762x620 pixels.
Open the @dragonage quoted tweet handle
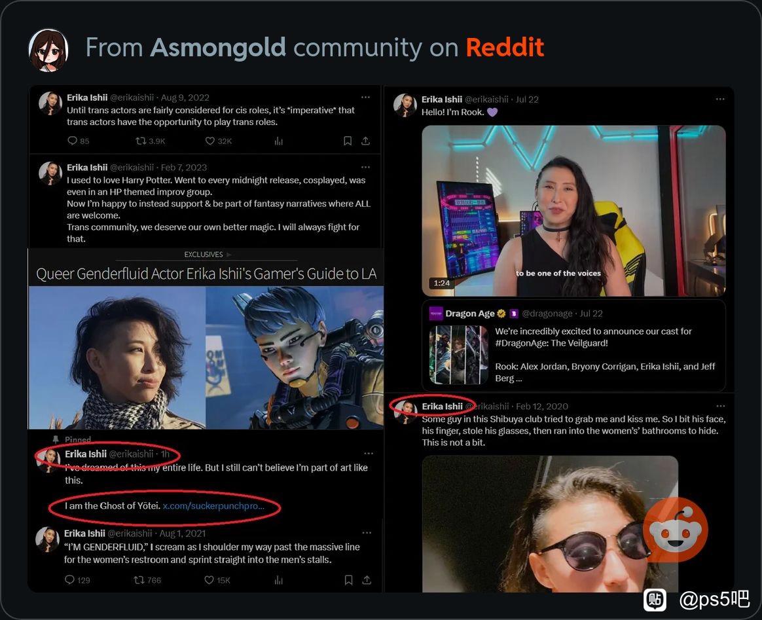547,314
